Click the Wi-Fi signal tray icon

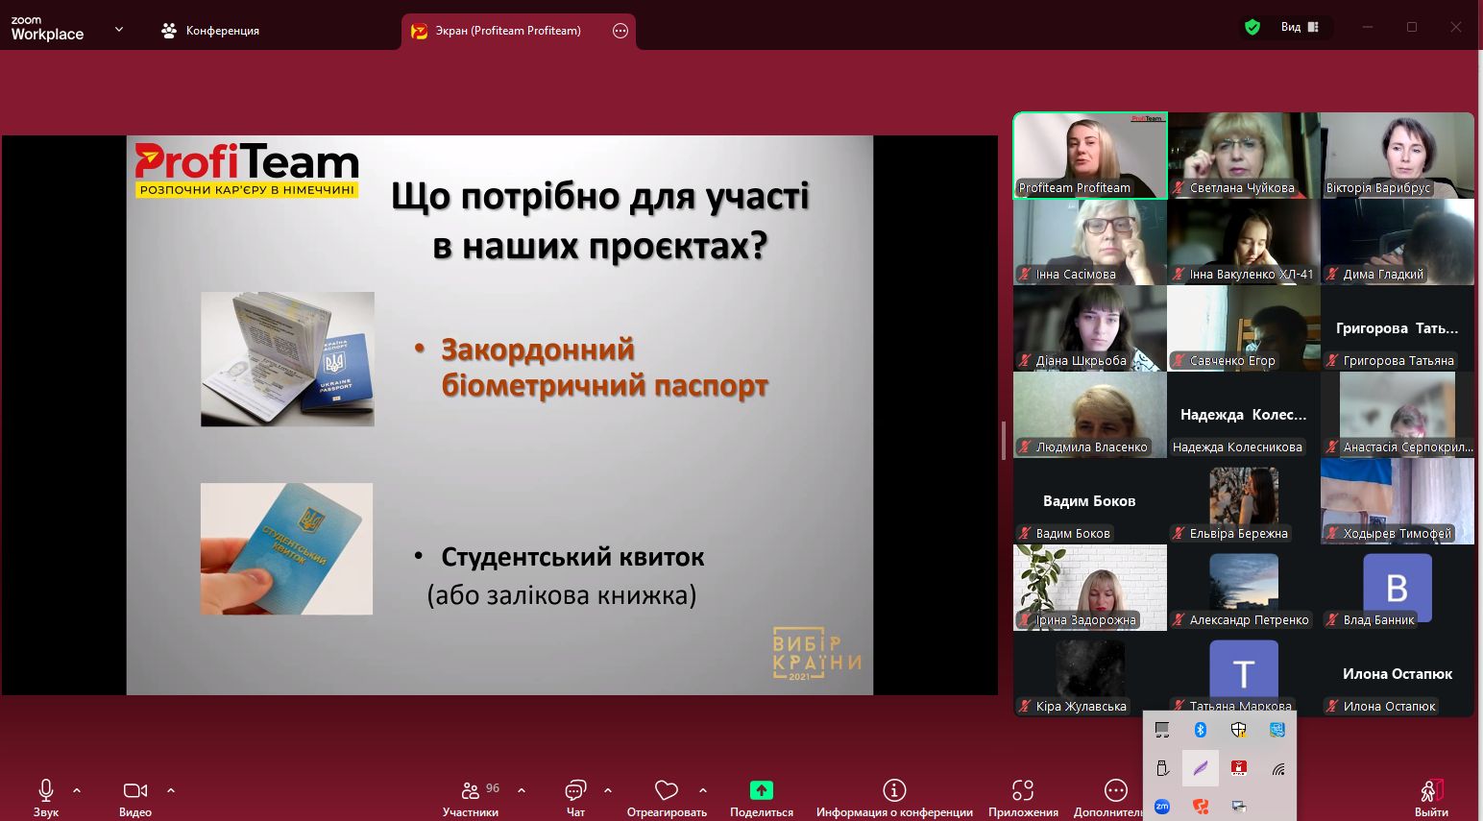pyautogui.click(x=1277, y=768)
